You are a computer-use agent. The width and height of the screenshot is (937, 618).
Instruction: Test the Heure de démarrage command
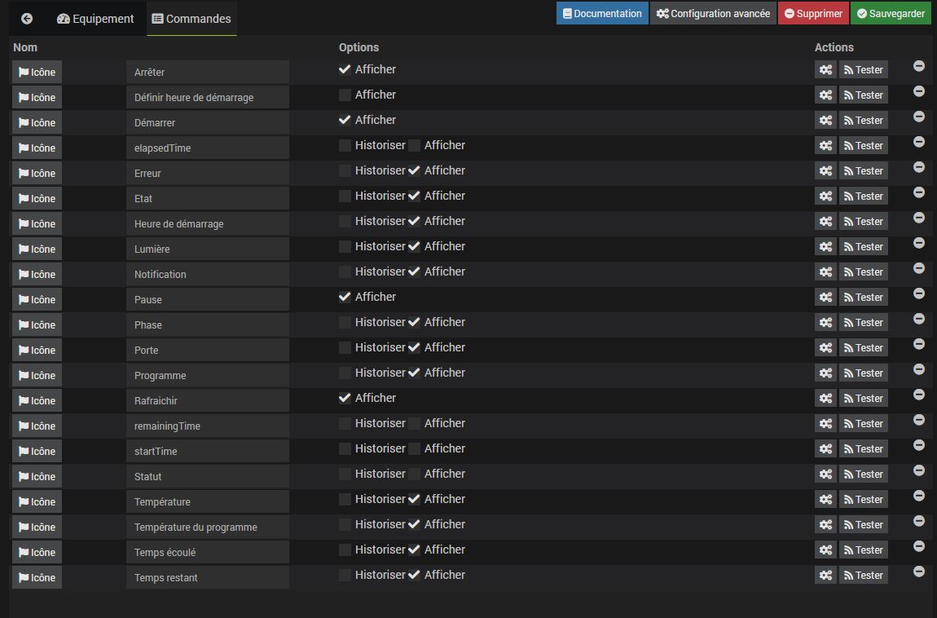pos(864,221)
